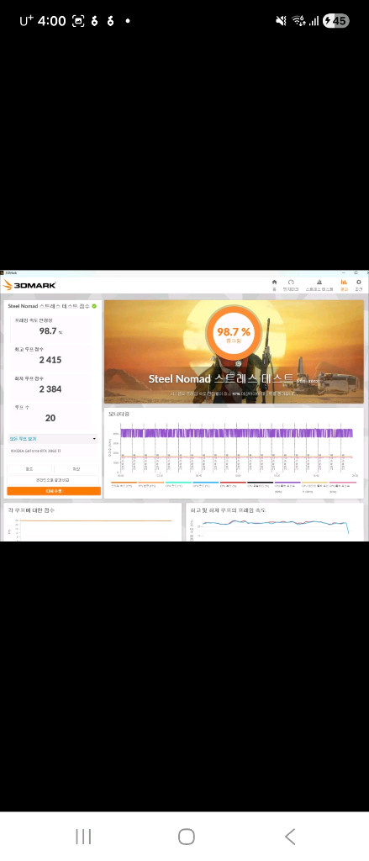Toggle the teal legend swatch in monitoring

[178, 483]
